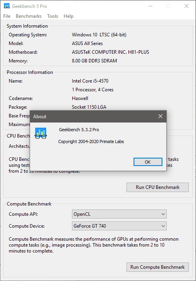This screenshot has width=196, height=281.
Task: Click the 'Processor Information' group heading
Action: point(30,72)
